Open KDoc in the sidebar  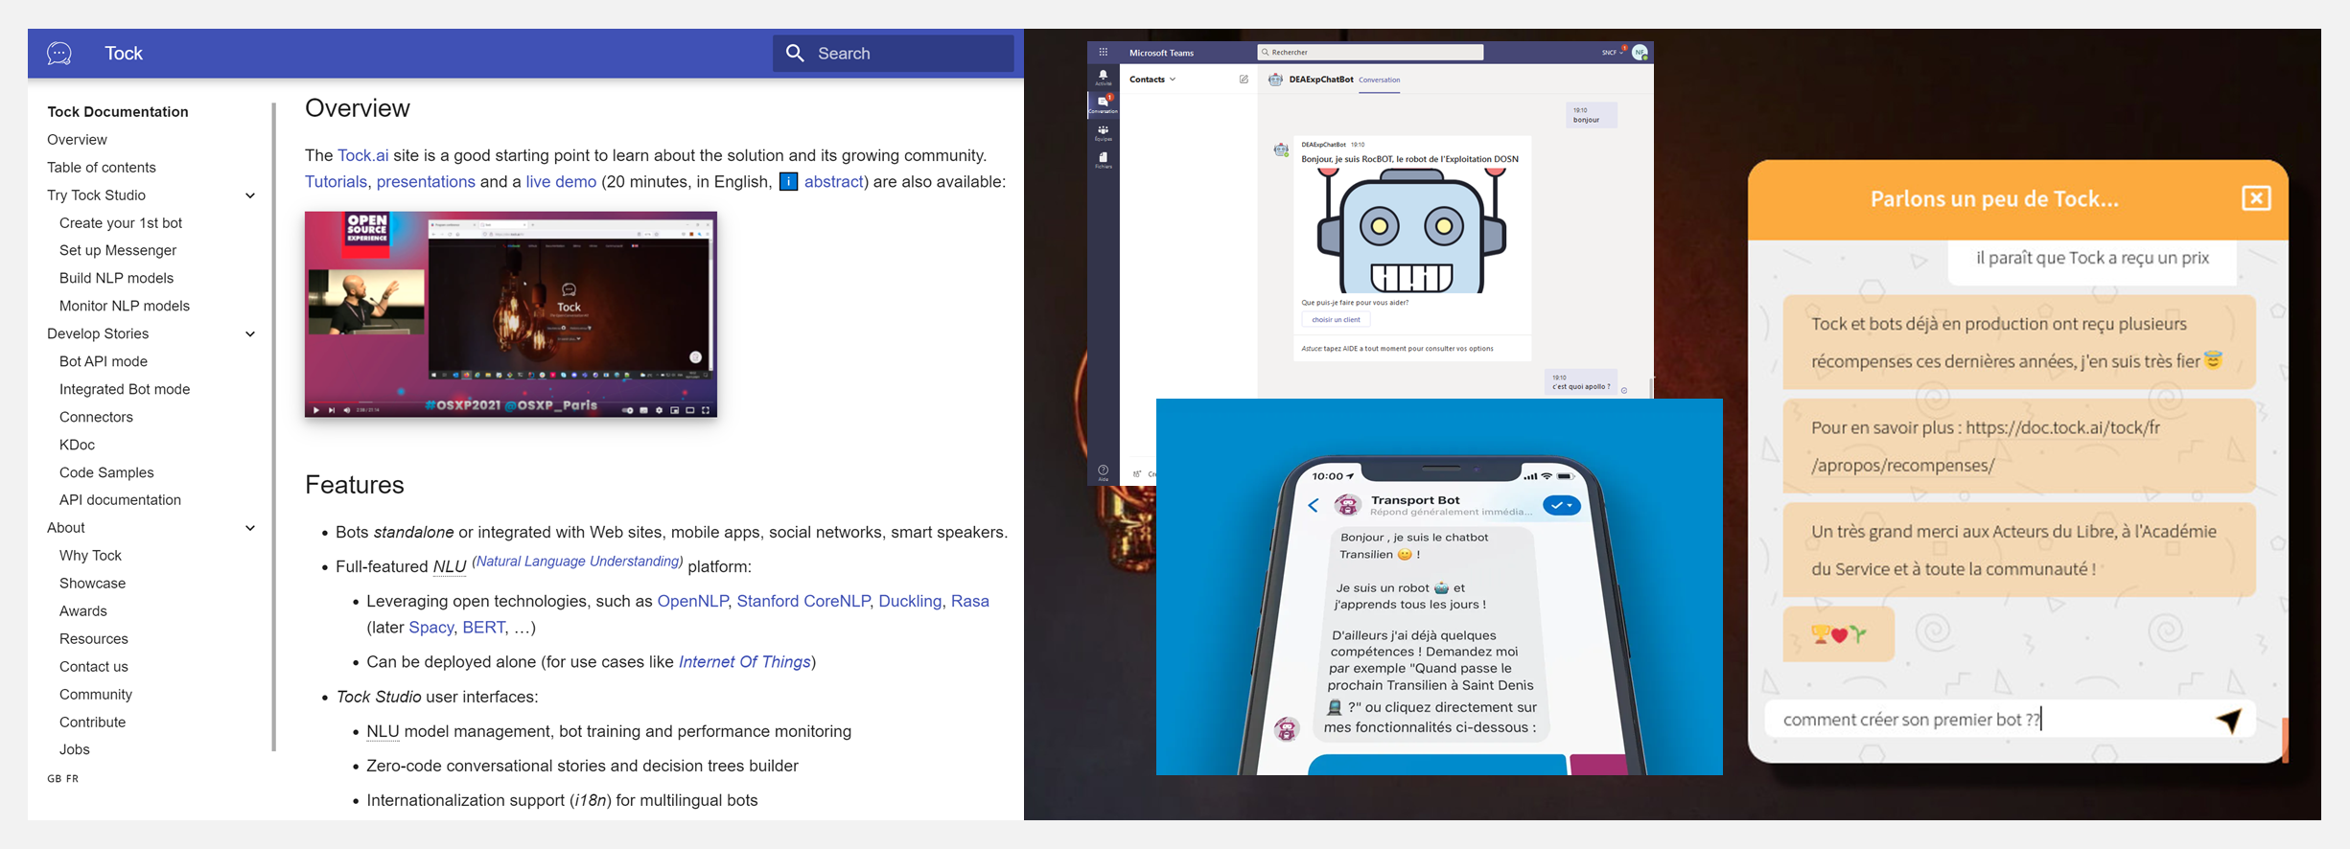click(77, 446)
